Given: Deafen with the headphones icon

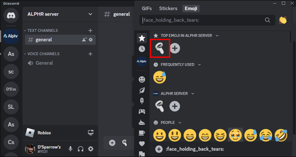Looking at the screenshot, I should 81,149.
